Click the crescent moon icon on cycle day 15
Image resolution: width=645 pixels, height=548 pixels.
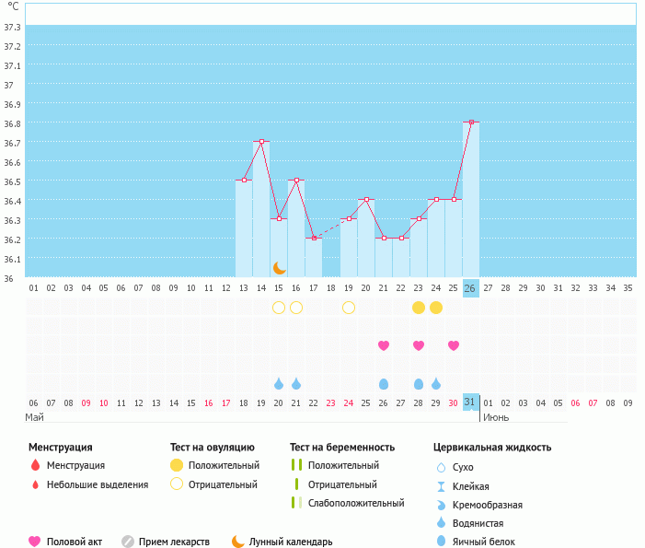(279, 268)
